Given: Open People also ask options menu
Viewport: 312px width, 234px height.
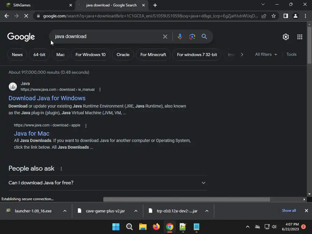Looking at the screenshot, I should 61,169.
